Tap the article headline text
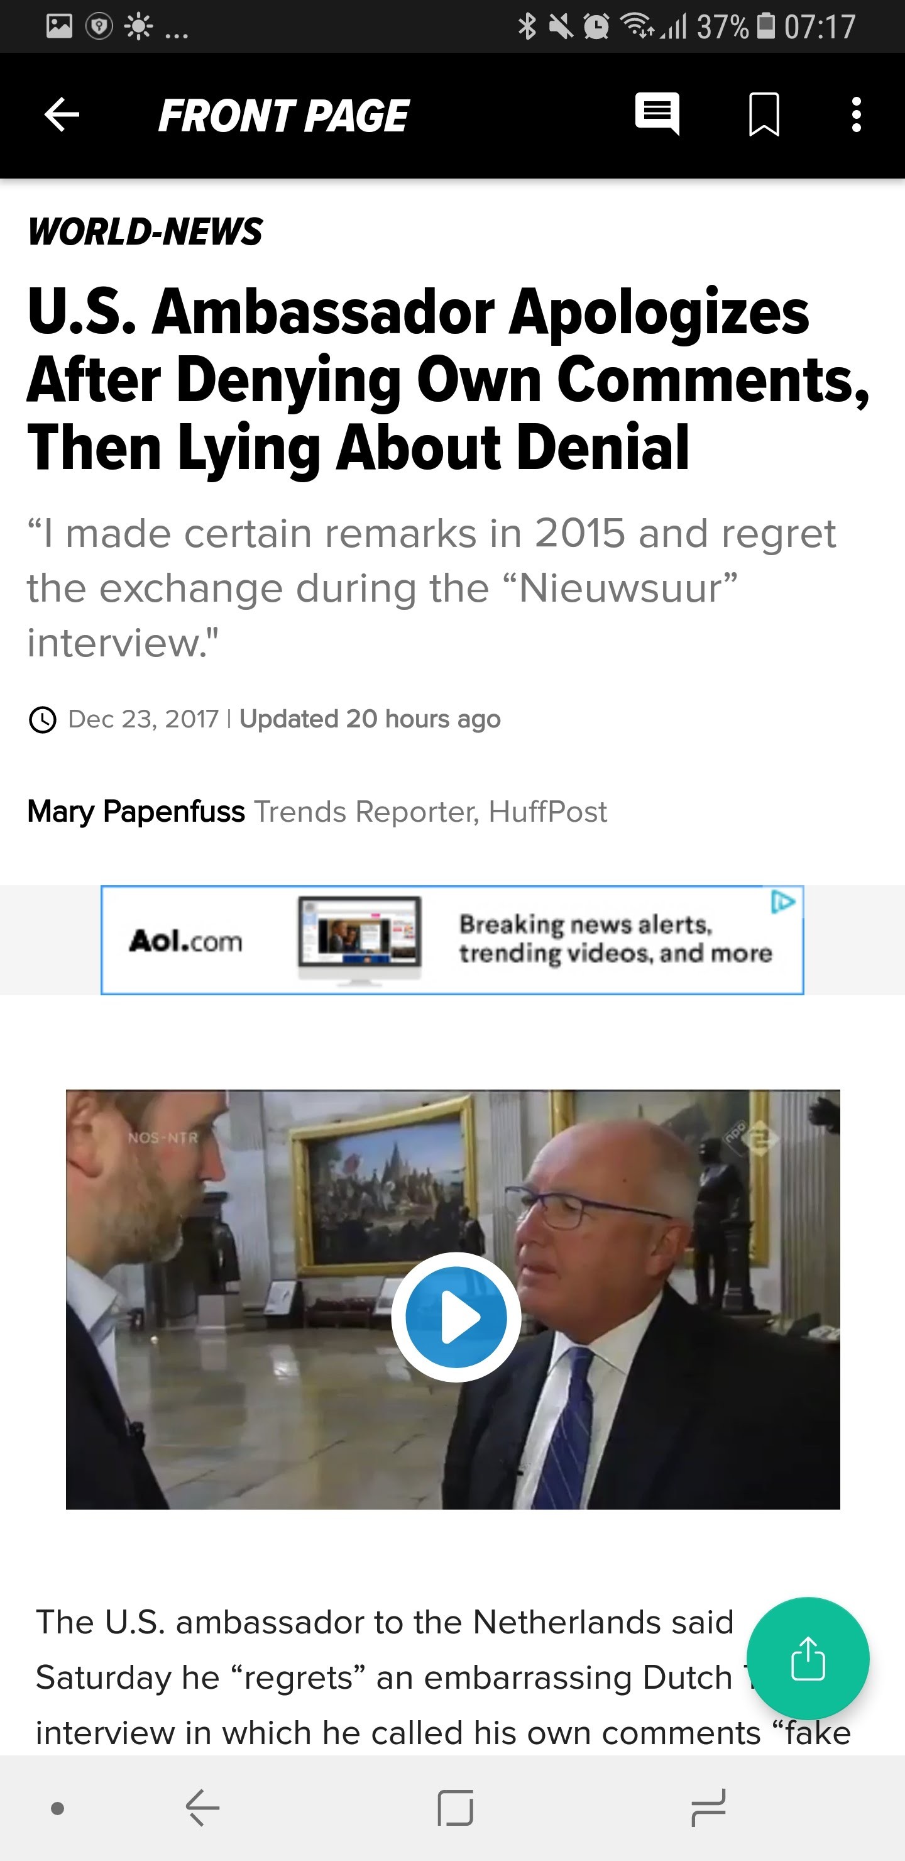The image size is (905, 1861). pyautogui.click(x=449, y=378)
